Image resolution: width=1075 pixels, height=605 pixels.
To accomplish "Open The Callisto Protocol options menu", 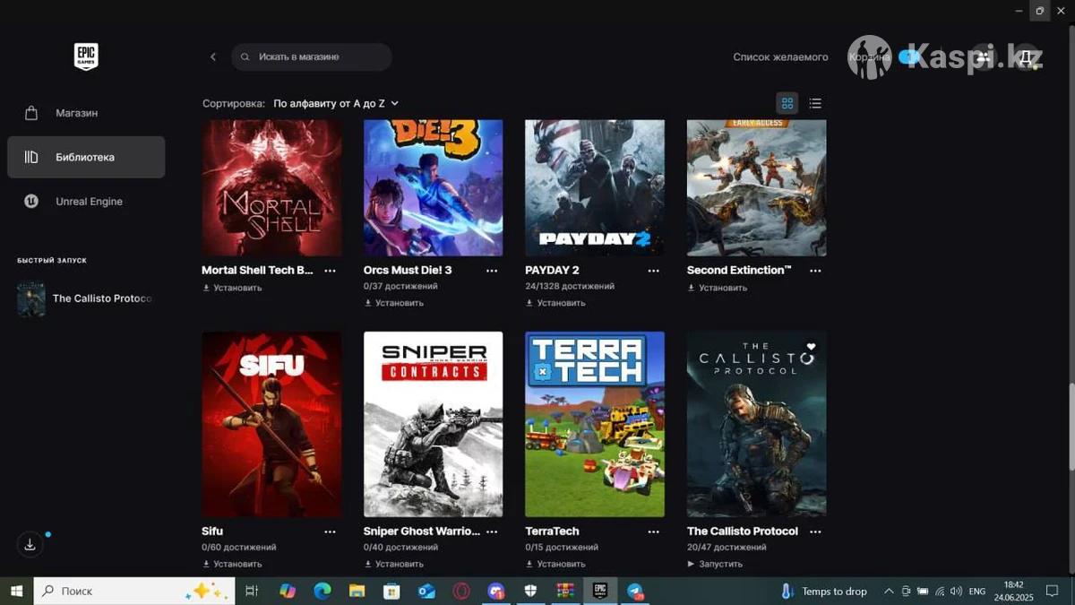I will [x=815, y=532].
